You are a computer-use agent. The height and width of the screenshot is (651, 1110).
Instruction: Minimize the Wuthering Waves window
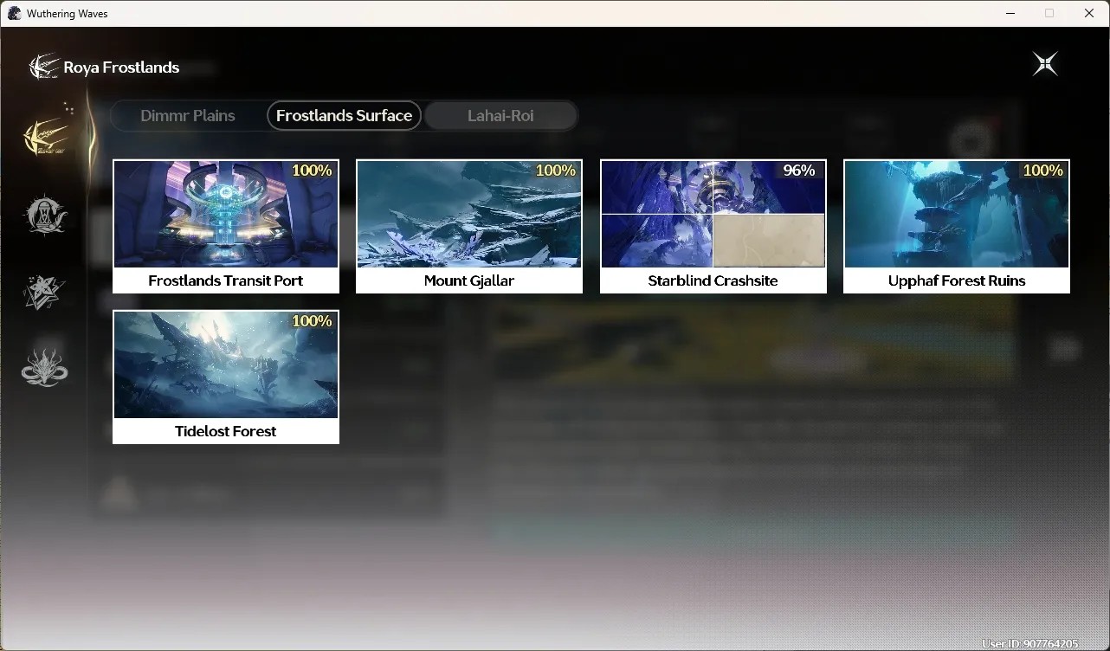[x=1010, y=13]
